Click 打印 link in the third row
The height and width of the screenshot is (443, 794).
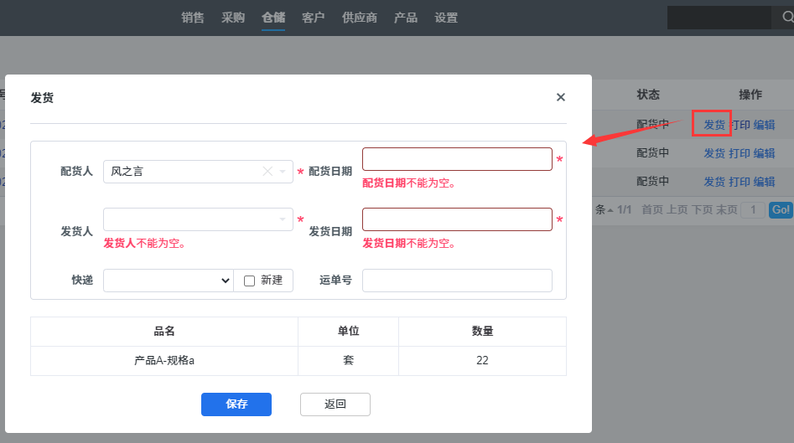(x=740, y=182)
